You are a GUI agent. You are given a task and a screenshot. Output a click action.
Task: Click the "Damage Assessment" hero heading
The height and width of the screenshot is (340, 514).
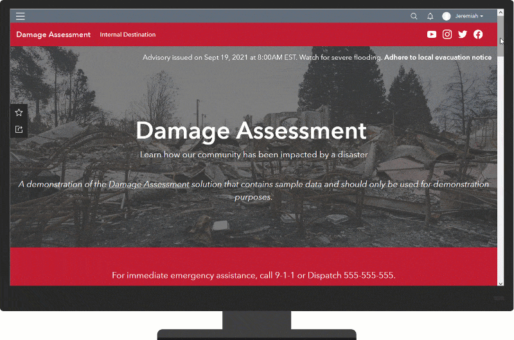point(251,131)
